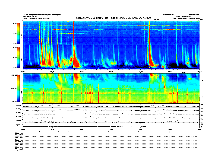Click the -120.00 label on TNR scale
The height and width of the screenshot is (166, 215).
coord(14,75)
